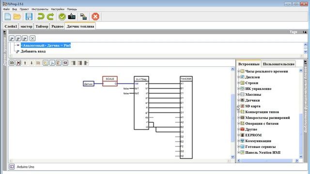The height and width of the screenshot is (174, 310).
Task: Expand the Массивы category
Action: tap(239, 95)
